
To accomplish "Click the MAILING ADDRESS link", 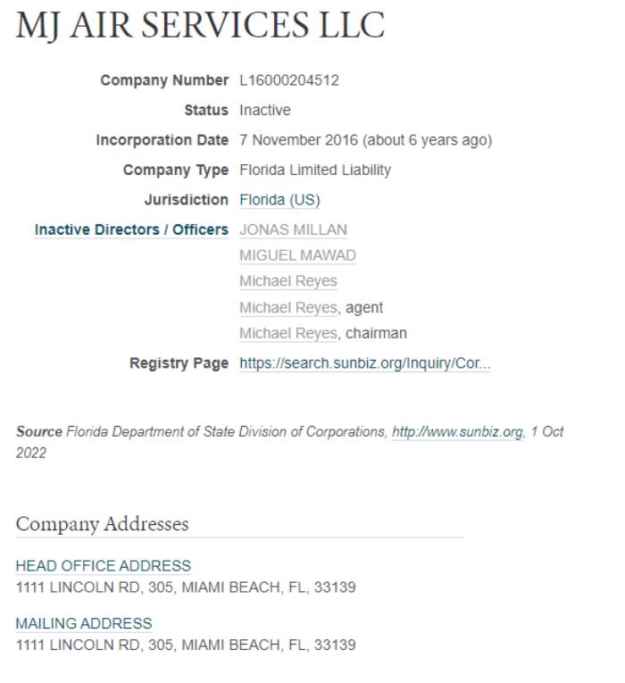I will (x=84, y=623).
